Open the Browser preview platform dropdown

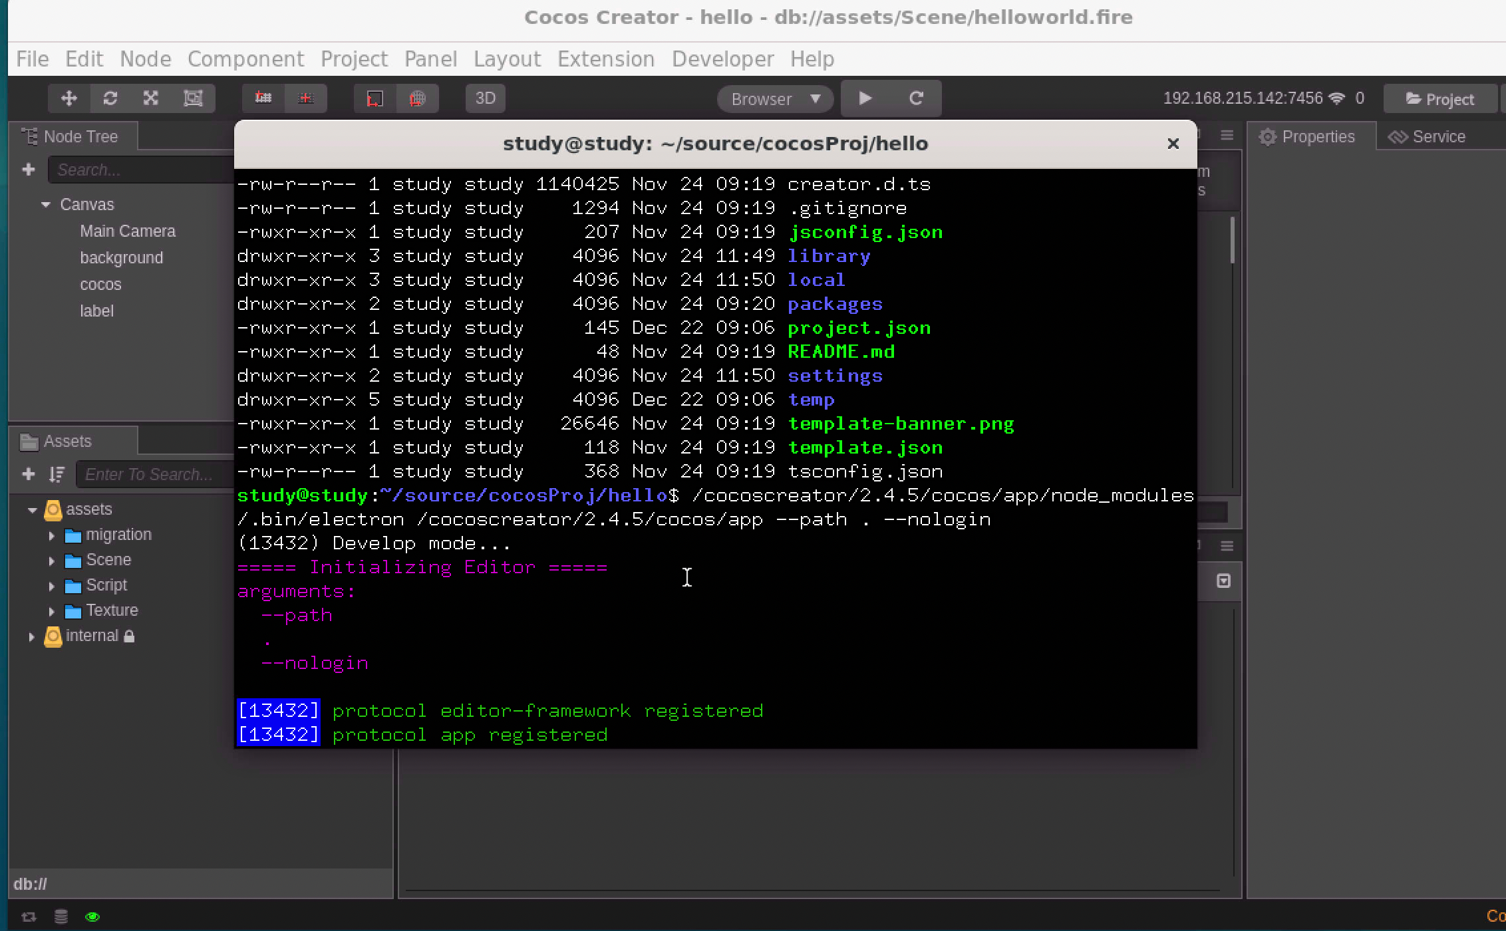[x=775, y=99]
